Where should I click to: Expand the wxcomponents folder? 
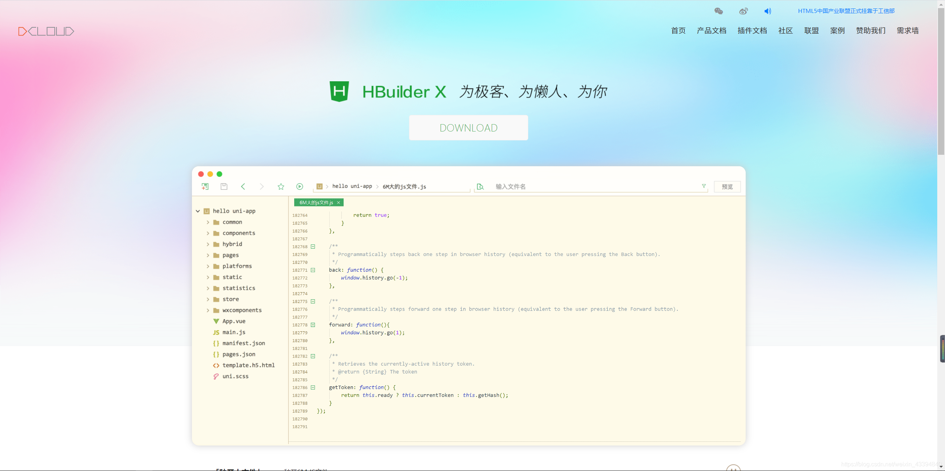pyautogui.click(x=208, y=310)
